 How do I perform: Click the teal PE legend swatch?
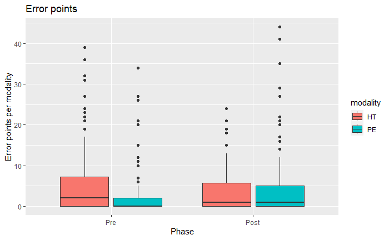pos(356,129)
